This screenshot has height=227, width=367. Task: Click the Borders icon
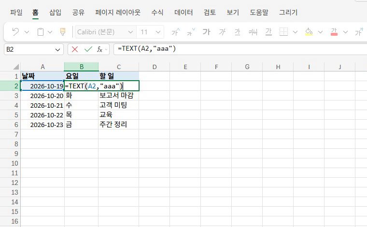tap(283, 31)
